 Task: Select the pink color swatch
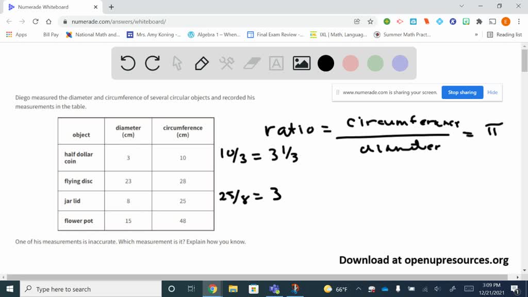351,63
